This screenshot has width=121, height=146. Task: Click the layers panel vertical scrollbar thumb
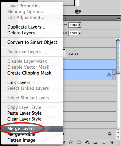pyautogui.click(x=118, y=57)
